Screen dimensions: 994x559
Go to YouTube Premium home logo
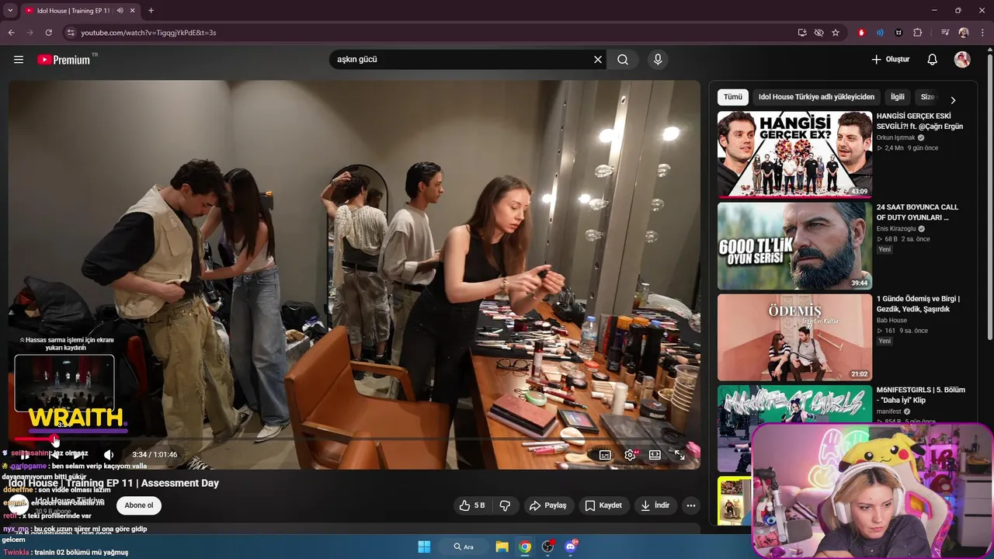click(x=66, y=60)
